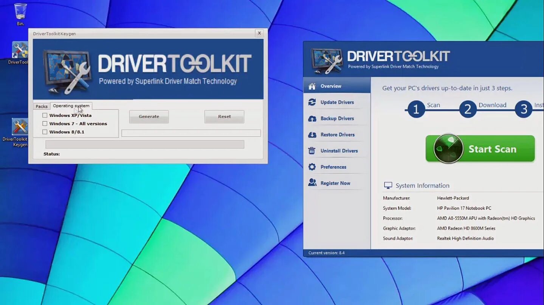
Task: Click the DriverToolkit logo in main window header
Action: click(x=327, y=61)
